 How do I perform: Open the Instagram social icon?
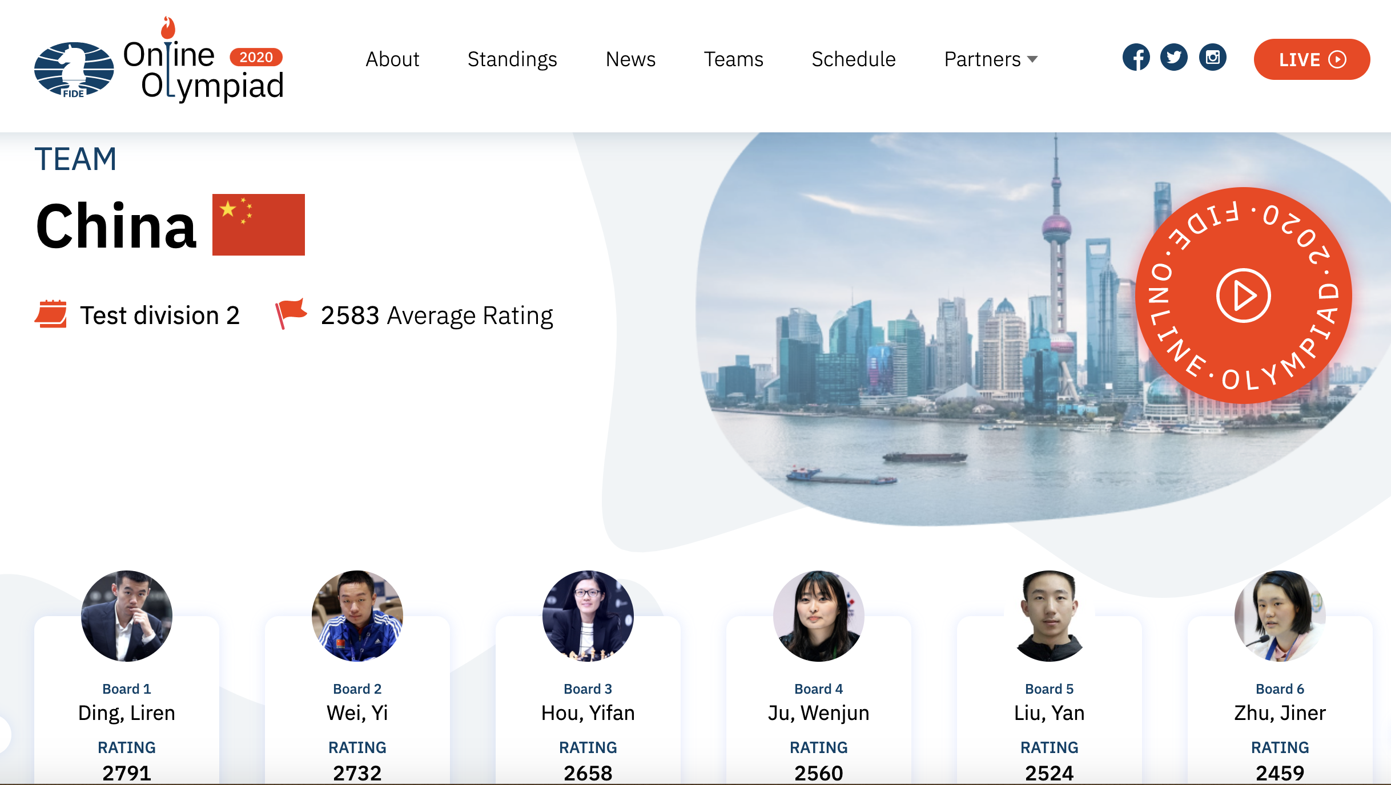click(x=1213, y=58)
